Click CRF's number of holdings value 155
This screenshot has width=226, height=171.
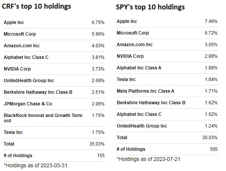tap(100, 155)
